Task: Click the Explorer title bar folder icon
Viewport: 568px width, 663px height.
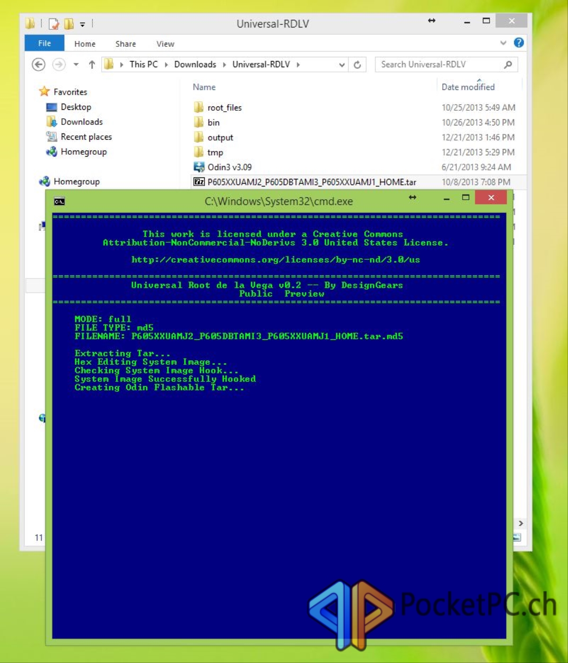Action: 30,23
